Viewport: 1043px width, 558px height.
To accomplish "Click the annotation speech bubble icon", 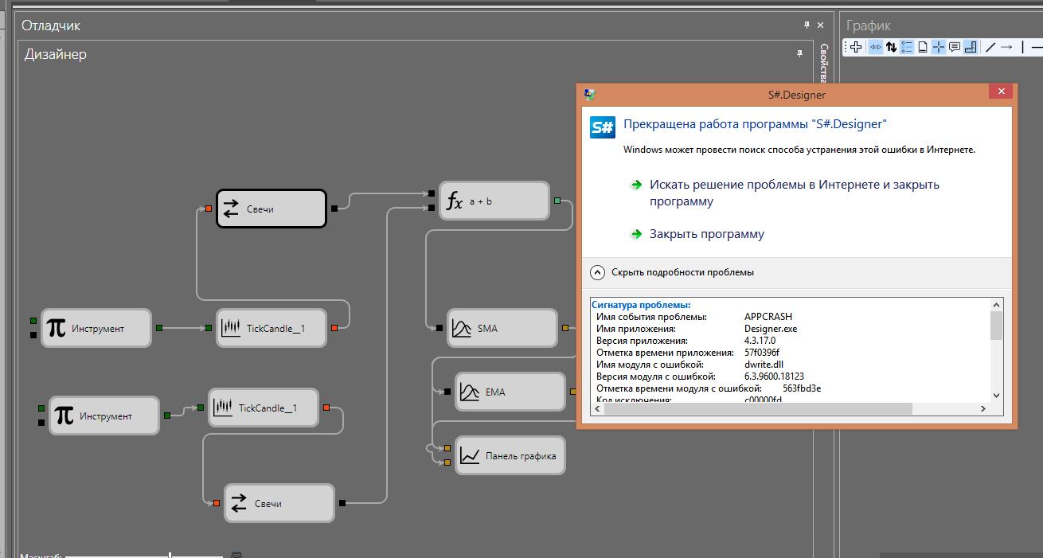I will (955, 47).
